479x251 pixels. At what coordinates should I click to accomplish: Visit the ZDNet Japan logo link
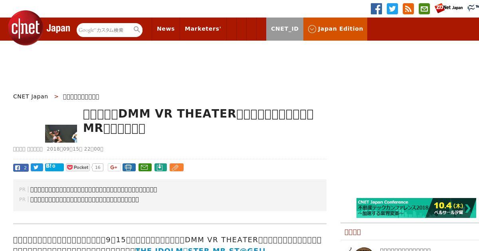[449, 8]
